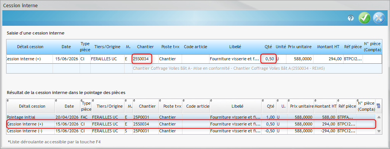Click 20/04/2026 date cell
This screenshot has height=149, width=390.
point(67,117)
